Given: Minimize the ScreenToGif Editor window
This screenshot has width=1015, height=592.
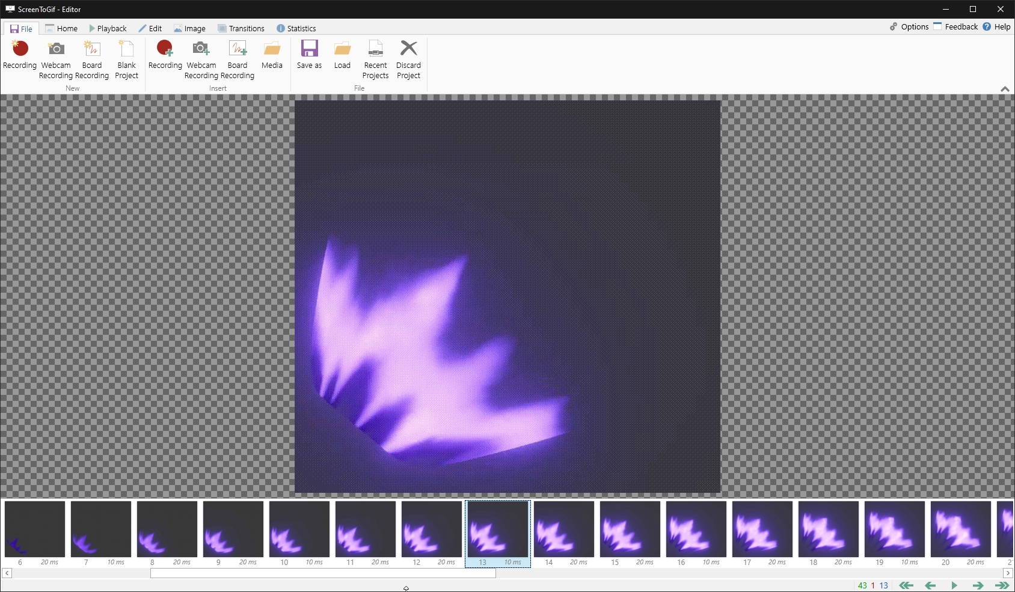Looking at the screenshot, I should pyautogui.click(x=946, y=9).
